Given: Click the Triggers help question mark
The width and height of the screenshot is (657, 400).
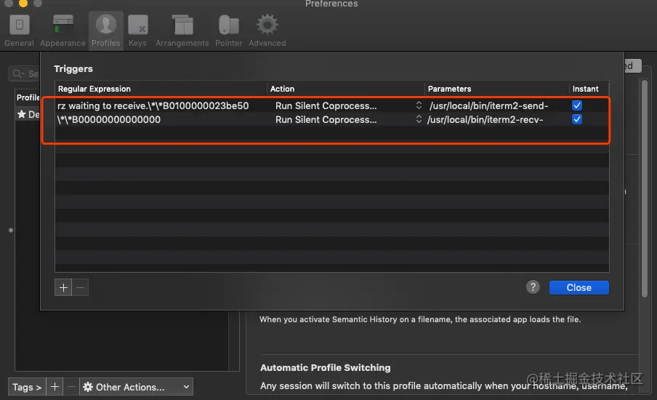Looking at the screenshot, I should coord(533,287).
